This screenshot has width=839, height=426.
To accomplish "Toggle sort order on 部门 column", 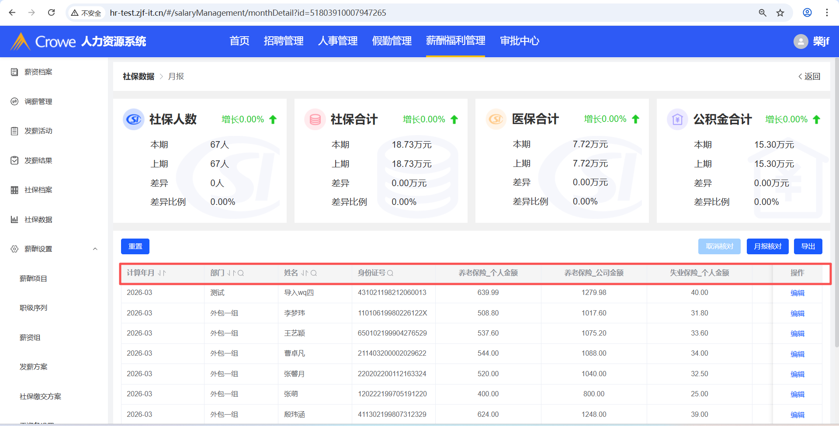I will click(x=231, y=273).
